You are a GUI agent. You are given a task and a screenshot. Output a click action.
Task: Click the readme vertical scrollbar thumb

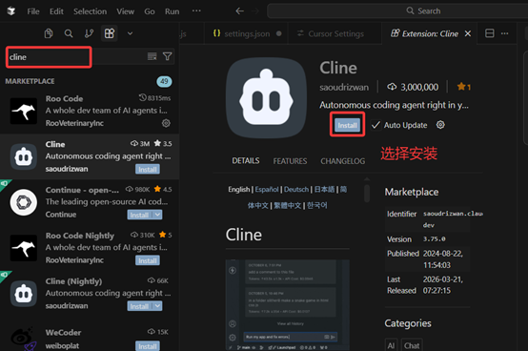[367, 193]
